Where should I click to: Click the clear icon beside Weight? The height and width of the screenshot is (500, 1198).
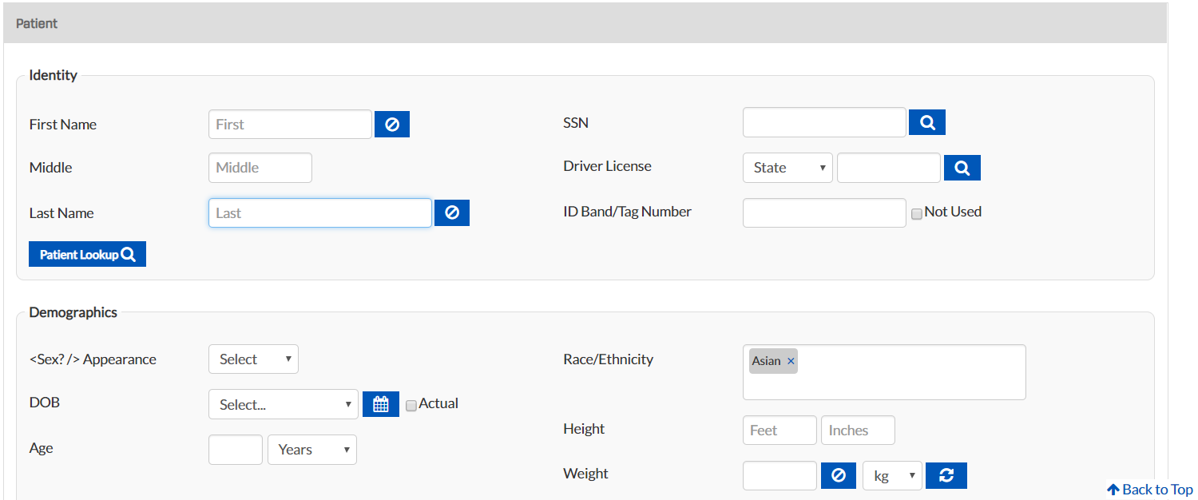point(839,475)
